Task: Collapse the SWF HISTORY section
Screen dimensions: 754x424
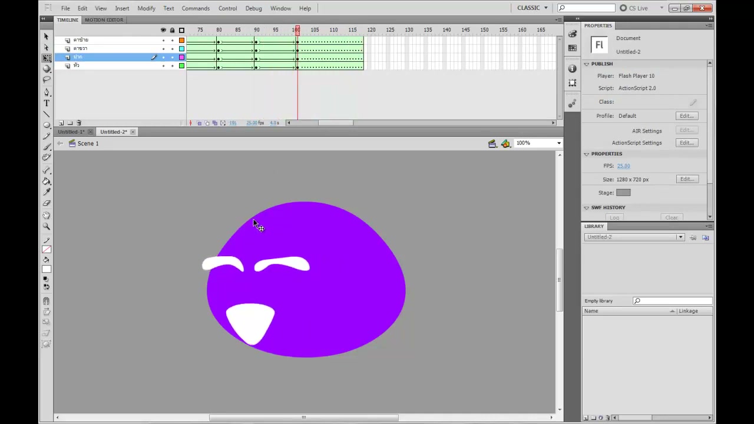Action: (x=587, y=207)
